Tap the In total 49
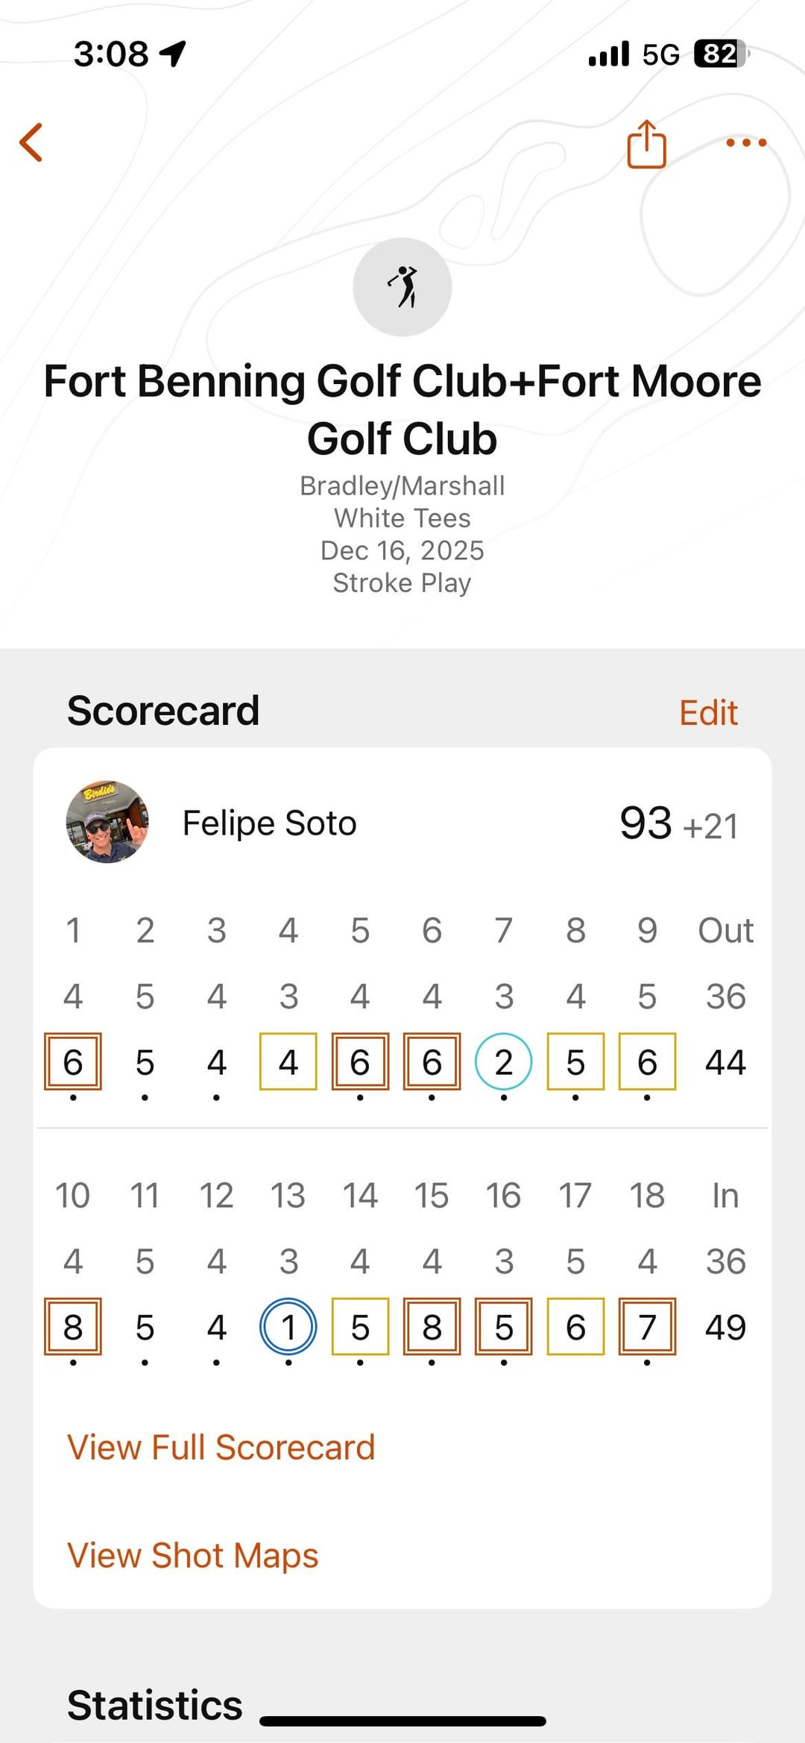 [x=725, y=1328]
